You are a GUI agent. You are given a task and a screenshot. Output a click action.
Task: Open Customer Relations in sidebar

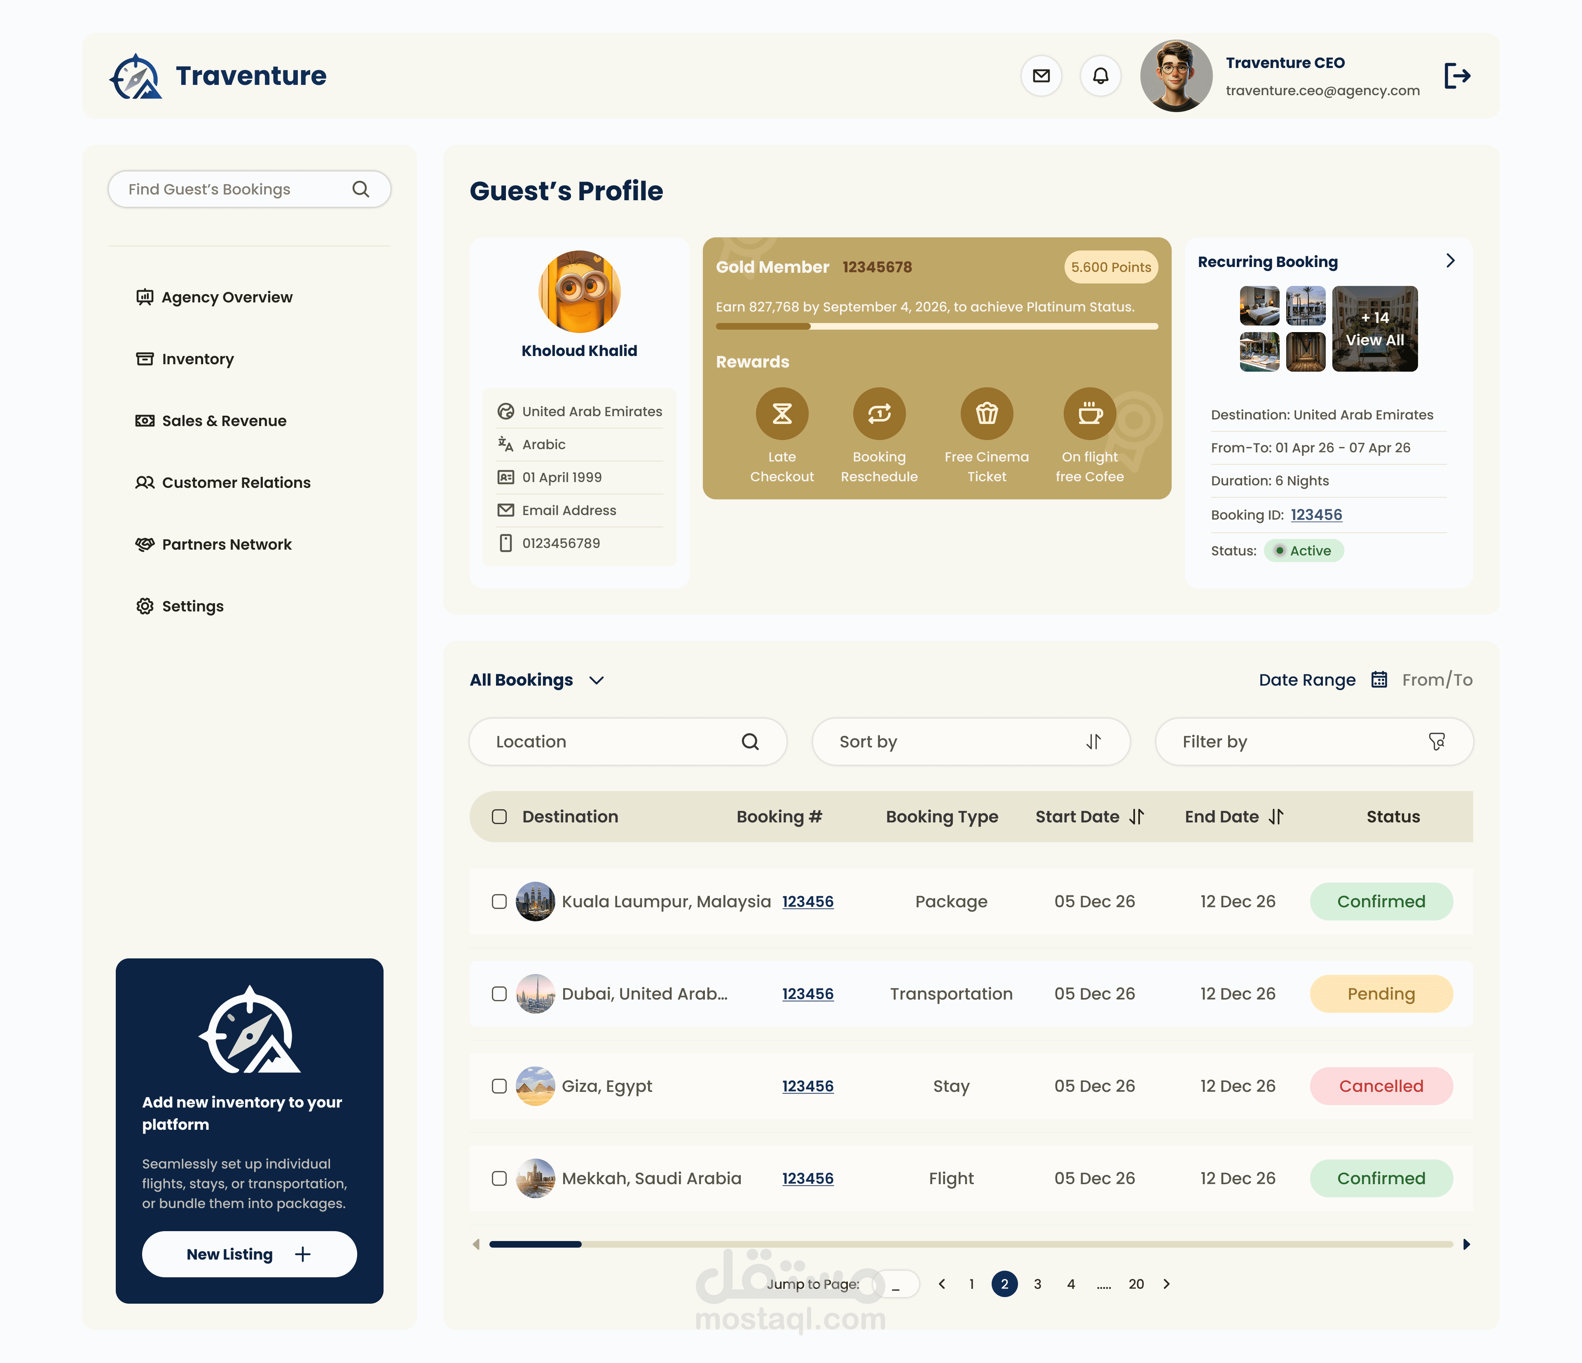(236, 482)
